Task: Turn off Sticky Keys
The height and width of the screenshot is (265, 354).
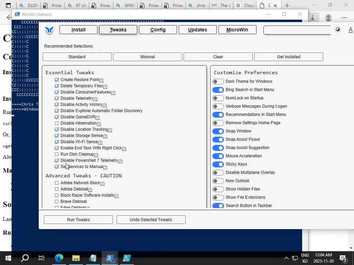Action: coord(218,165)
